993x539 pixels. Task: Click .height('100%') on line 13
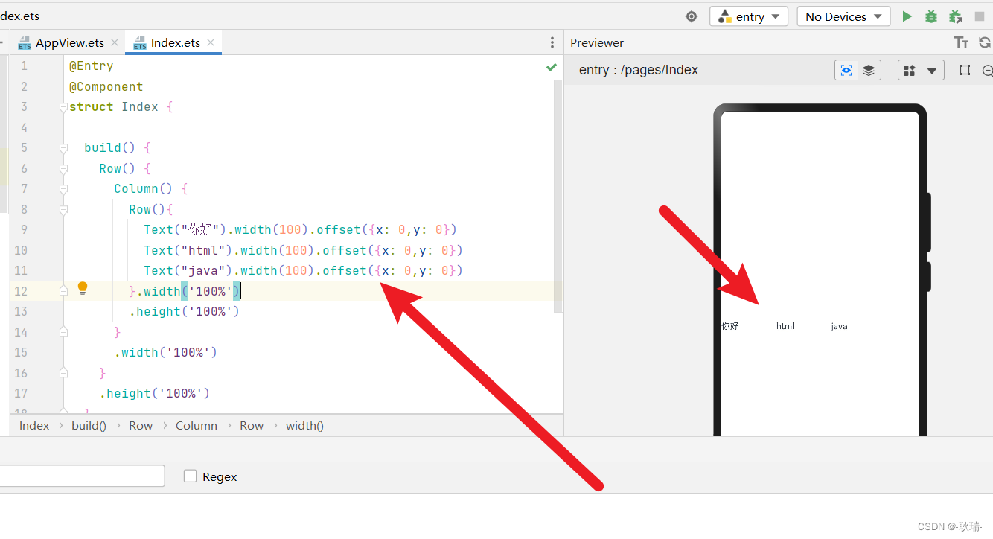[184, 312]
